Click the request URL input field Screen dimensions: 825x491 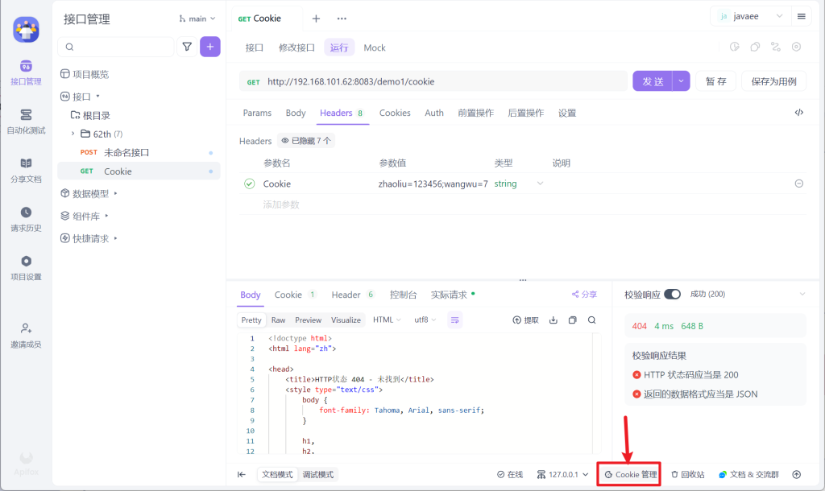pos(433,81)
